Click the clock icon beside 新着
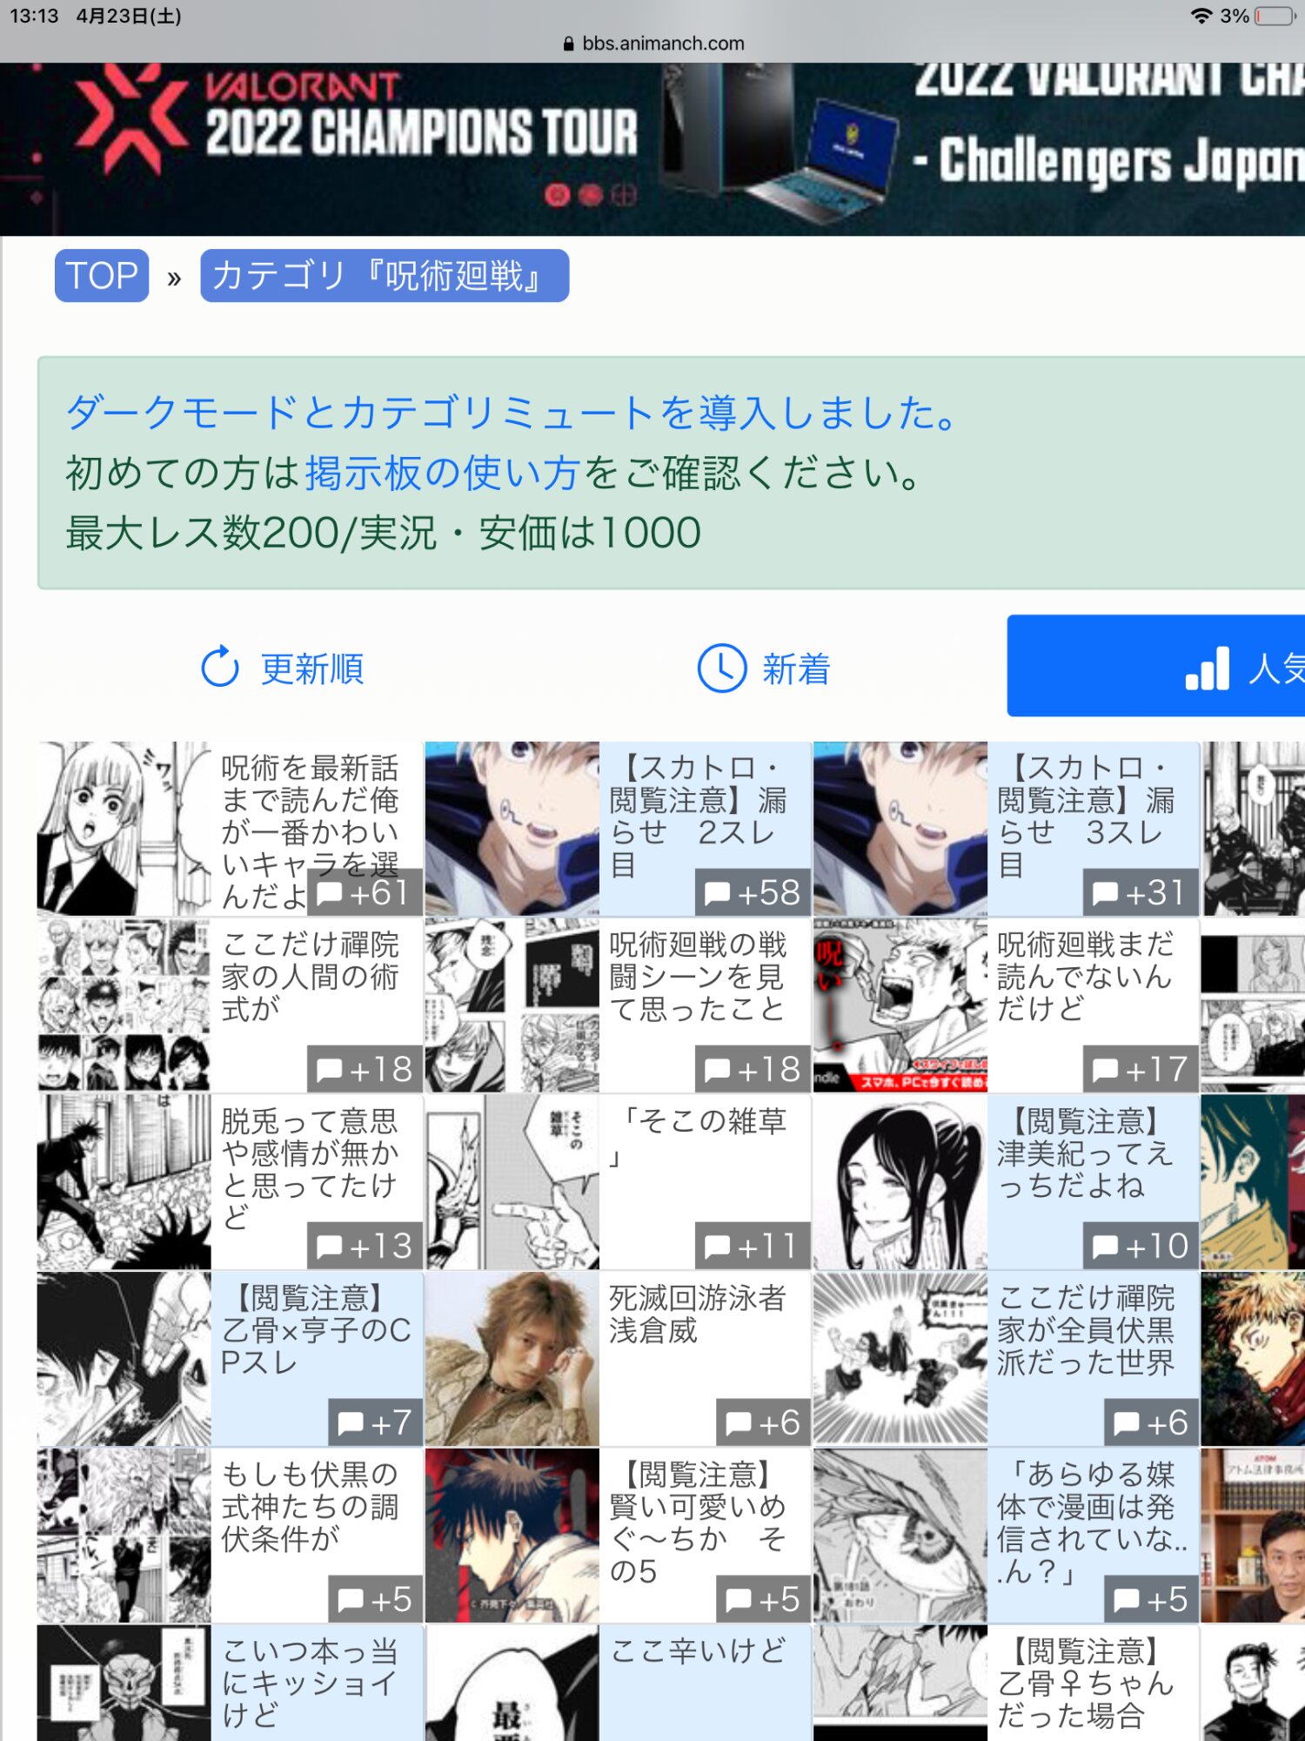Screen dimensions: 1305x1741 [x=721, y=668]
